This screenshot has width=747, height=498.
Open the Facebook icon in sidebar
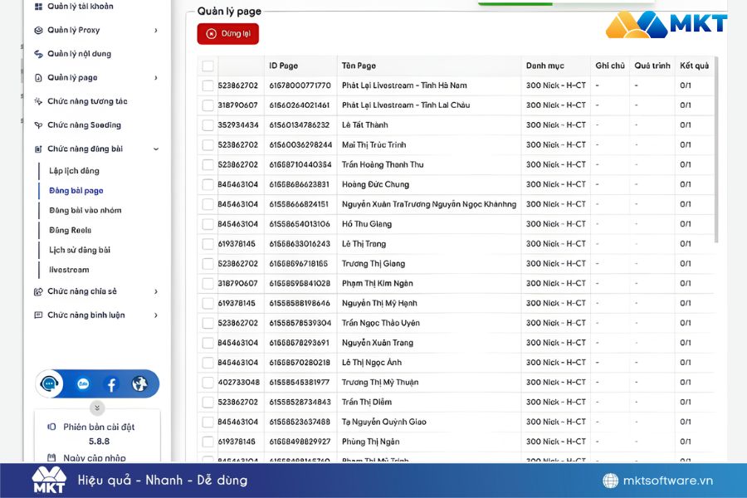[x=111, y=384]
